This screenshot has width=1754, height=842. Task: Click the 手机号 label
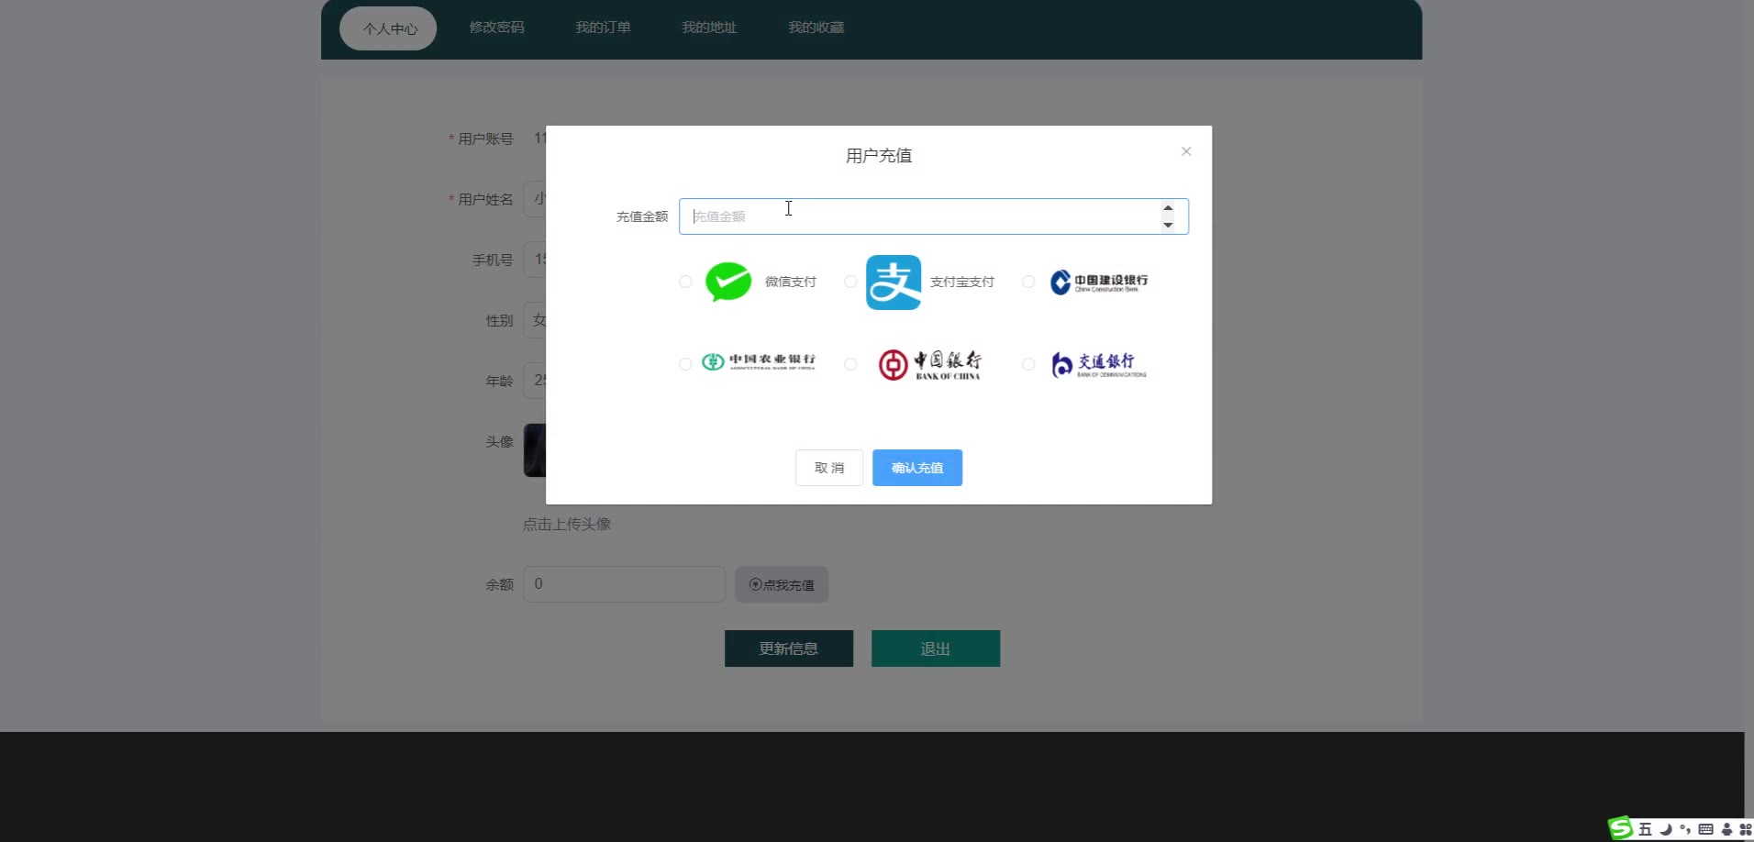[493, 260]
